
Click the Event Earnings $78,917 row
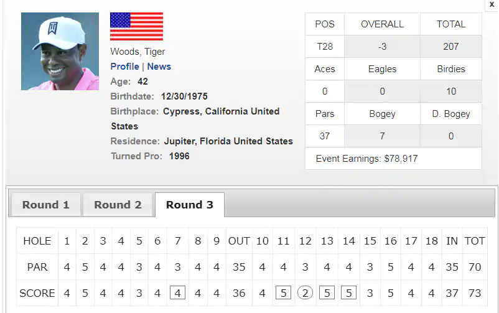click(x=393, y=159)
